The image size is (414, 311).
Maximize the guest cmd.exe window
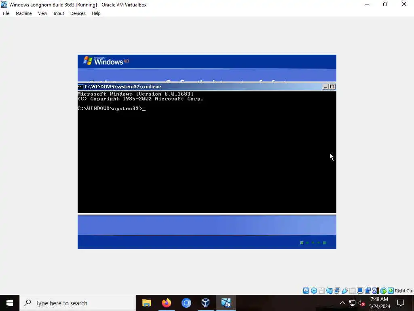pyautogui.click(x=332, y=87)
